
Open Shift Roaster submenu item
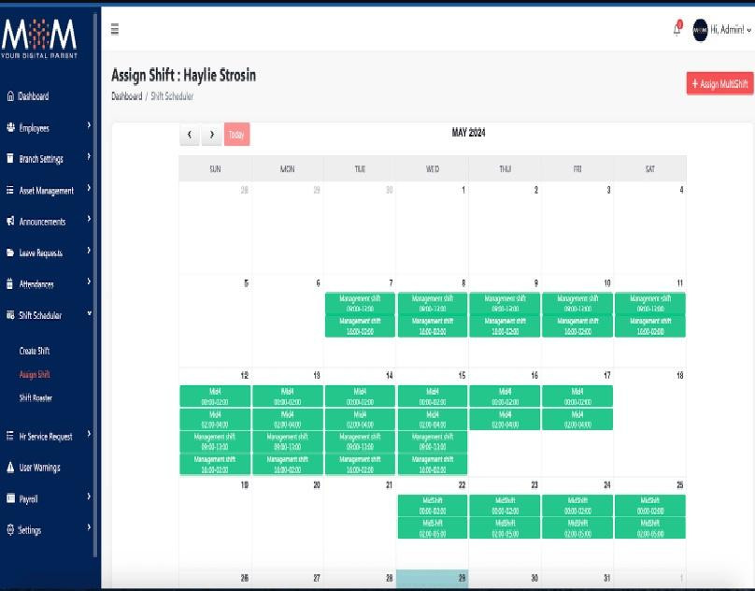point(36,398)
